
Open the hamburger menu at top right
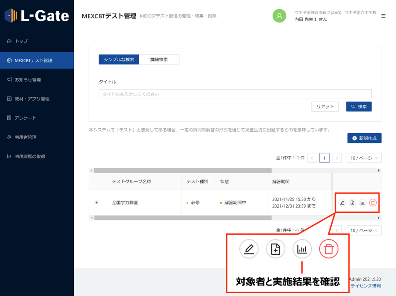[x=383, y=16]
